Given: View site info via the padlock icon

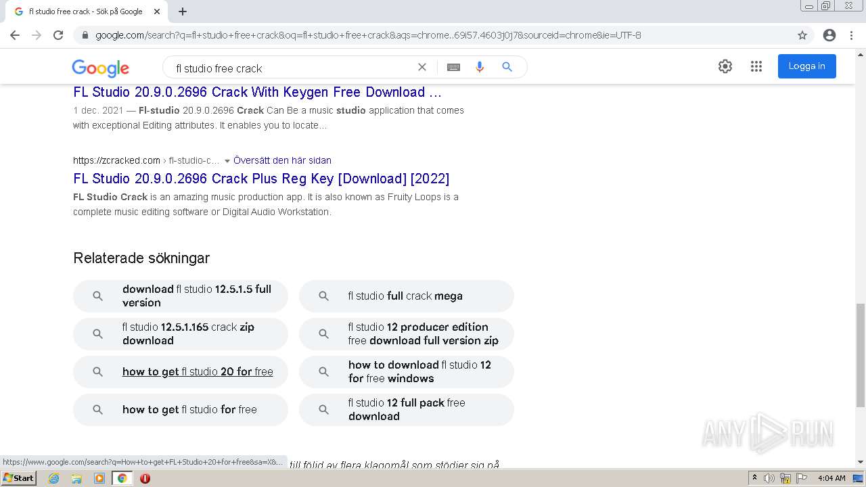Looking at the screenshot, I should (x=85, y=35).
